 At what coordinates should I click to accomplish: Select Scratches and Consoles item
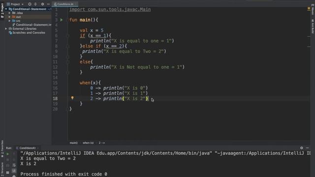pyautogui.click(x=27, y=32)
